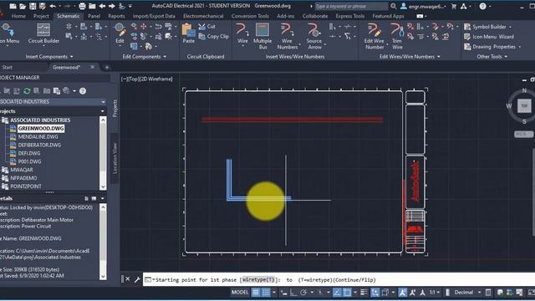The height and width of the screenshot is (301, 535).
Task: Launch the Symbol Builder icon
Action: pos(467,27)
